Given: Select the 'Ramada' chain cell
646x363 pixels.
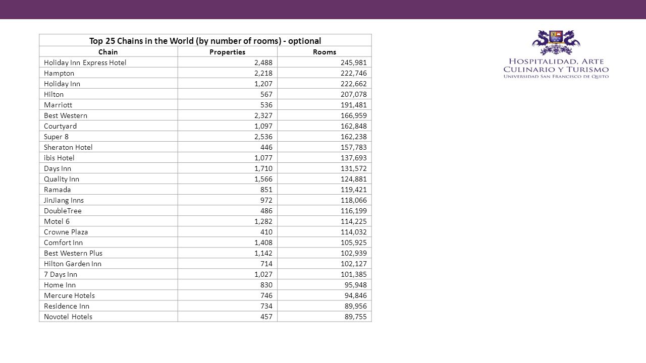Looking at the screenshot, I should (x=109, y=190).
